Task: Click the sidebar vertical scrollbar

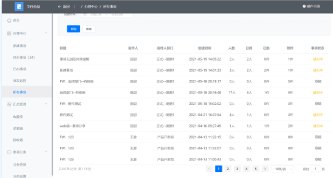Action: (x=53, y=95)
